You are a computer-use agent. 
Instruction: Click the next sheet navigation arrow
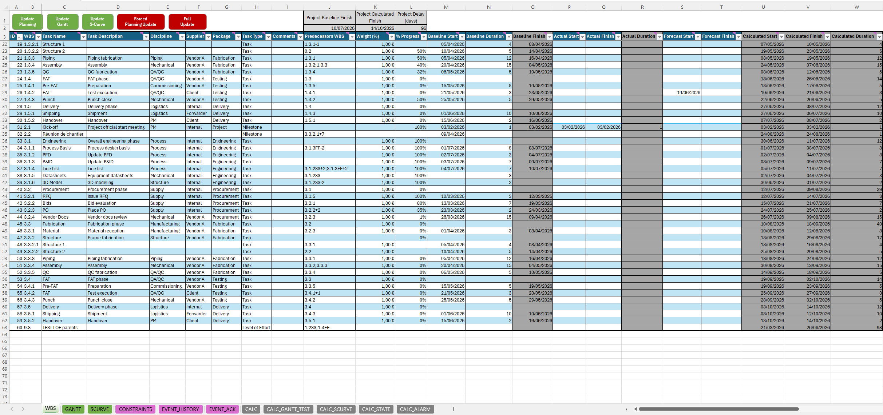(x=23, y=409)
